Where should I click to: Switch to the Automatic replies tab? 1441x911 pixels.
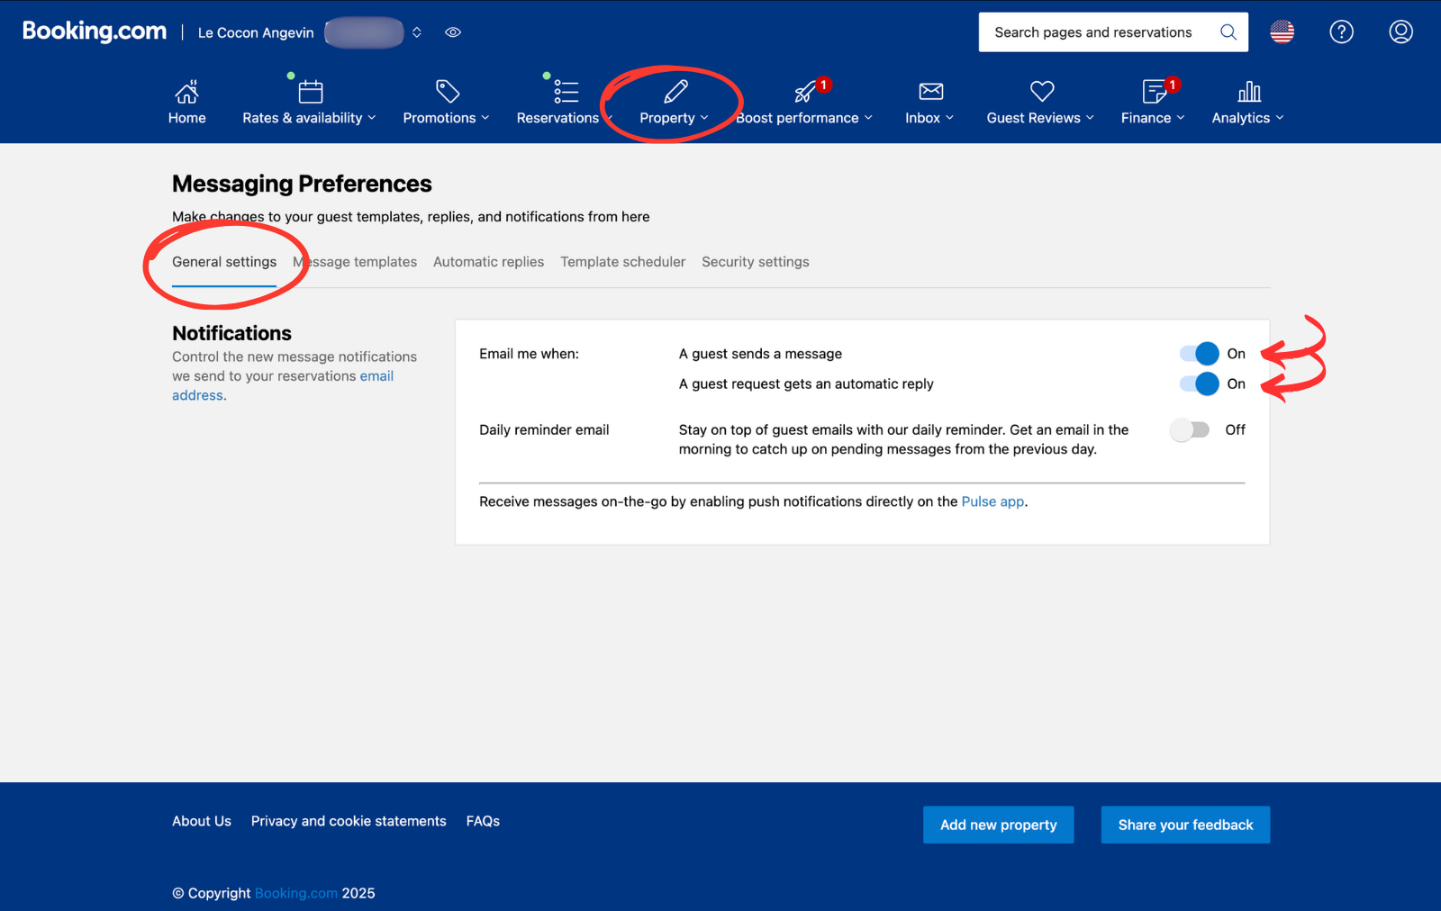click(488, 261)
